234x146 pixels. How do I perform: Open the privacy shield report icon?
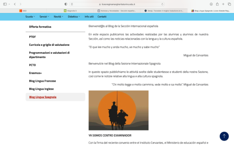[x=66, y=4]
